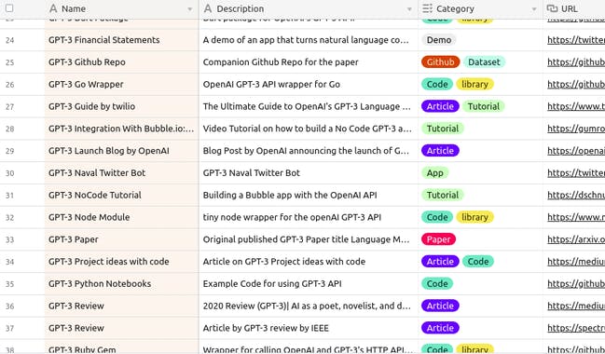Click the text type icon beside Name

click(x=53, y=8)
